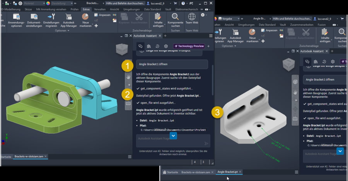Click Neue markieren in the left window
The height and width of the screenshot is (181, 348).
(x=85, y=20)
